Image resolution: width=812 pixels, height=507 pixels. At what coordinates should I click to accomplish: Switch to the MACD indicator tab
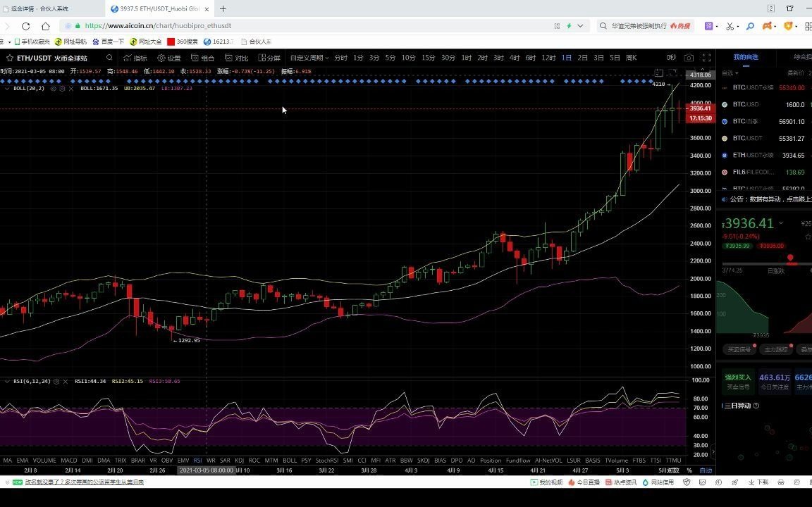click(x=69, y=461)
